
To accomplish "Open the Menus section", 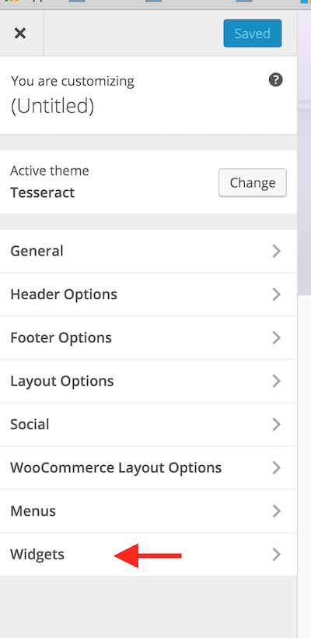I will click(x=149, y=511).
